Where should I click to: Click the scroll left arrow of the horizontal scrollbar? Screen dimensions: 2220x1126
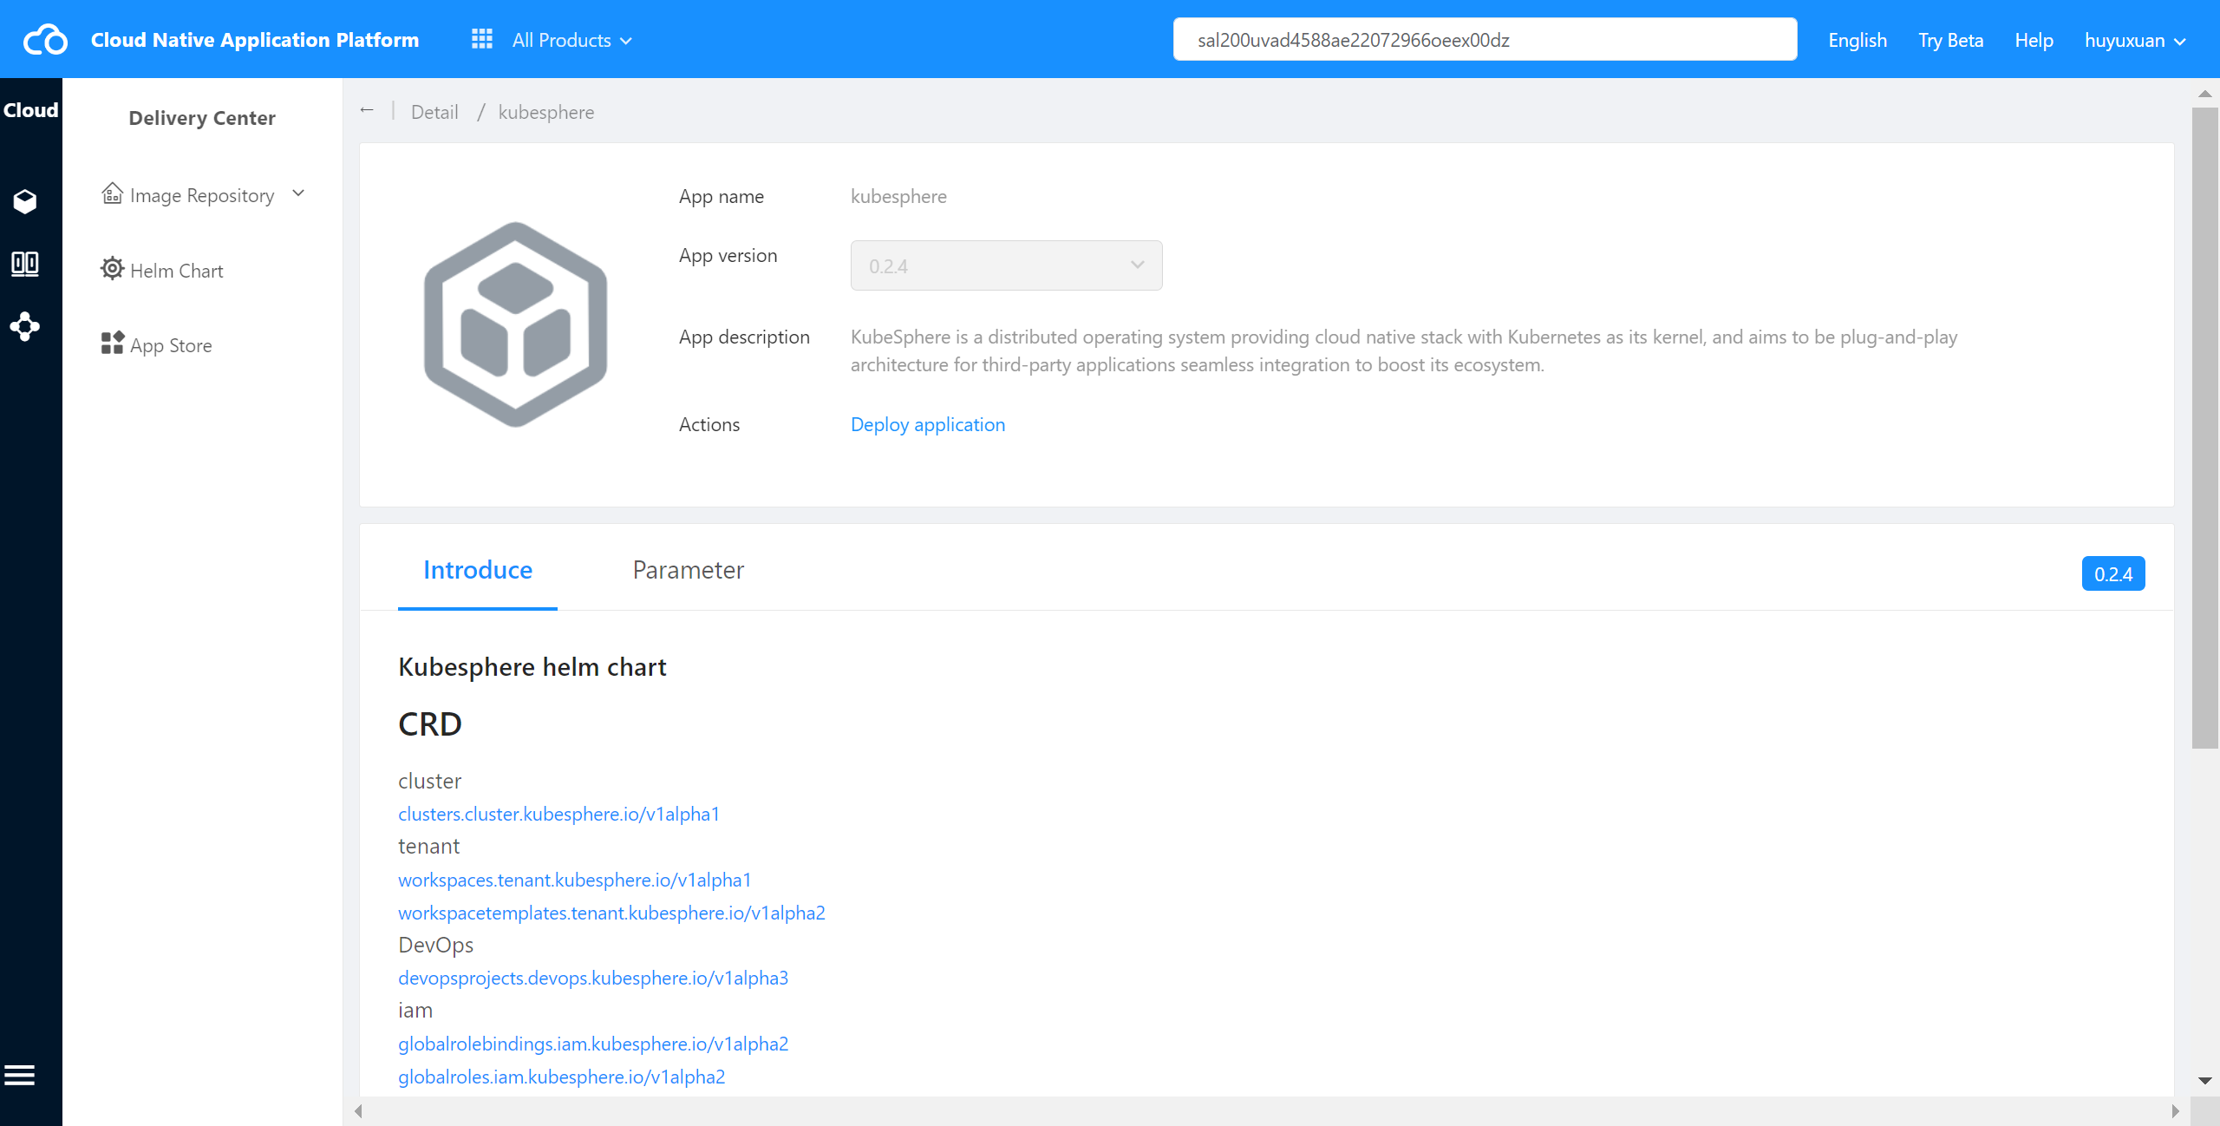(x=358, y=1111)
